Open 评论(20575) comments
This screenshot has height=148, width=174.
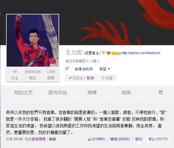[158, 139]
